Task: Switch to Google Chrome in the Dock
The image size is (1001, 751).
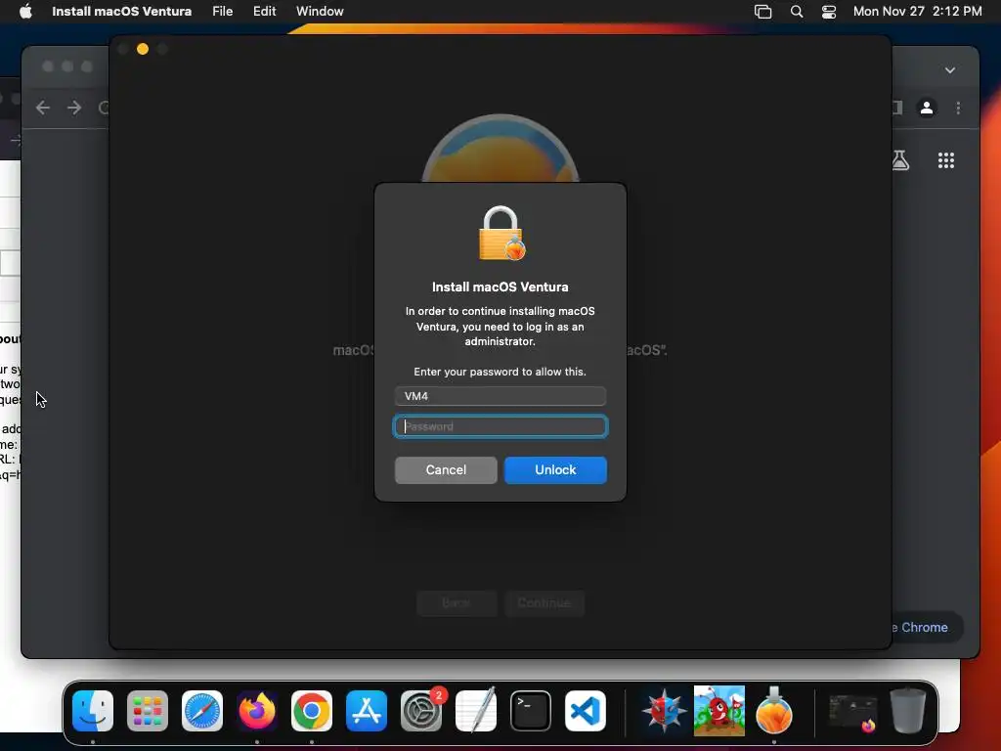Action: 312,711
